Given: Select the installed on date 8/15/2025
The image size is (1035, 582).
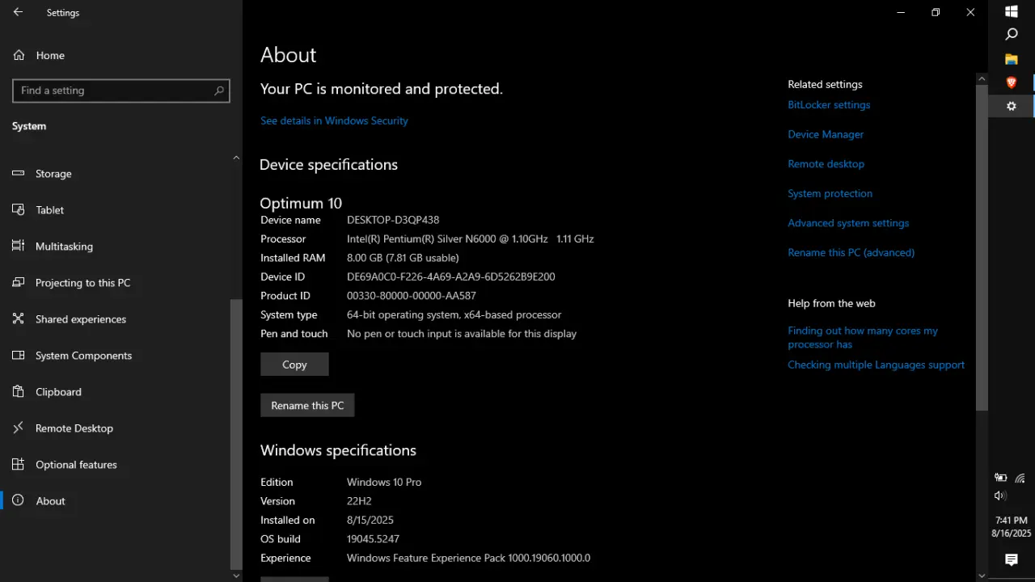Looking at the screenshot, I should [x=370, y=521].
